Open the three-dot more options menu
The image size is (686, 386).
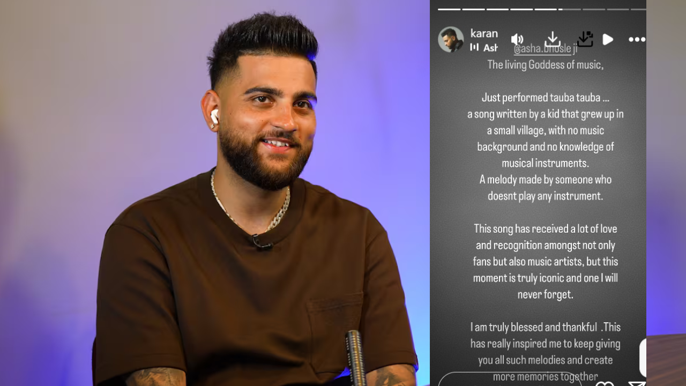coord(637,40)
